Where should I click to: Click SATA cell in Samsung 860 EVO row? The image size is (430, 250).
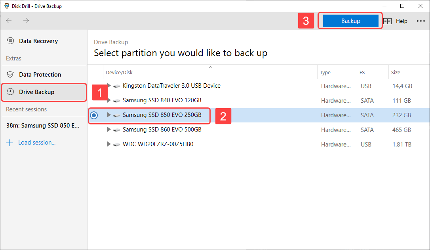point(367,130)
